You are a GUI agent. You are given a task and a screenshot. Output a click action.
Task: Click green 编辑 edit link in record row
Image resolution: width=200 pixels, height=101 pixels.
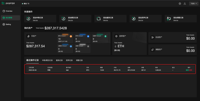[187, 70]
